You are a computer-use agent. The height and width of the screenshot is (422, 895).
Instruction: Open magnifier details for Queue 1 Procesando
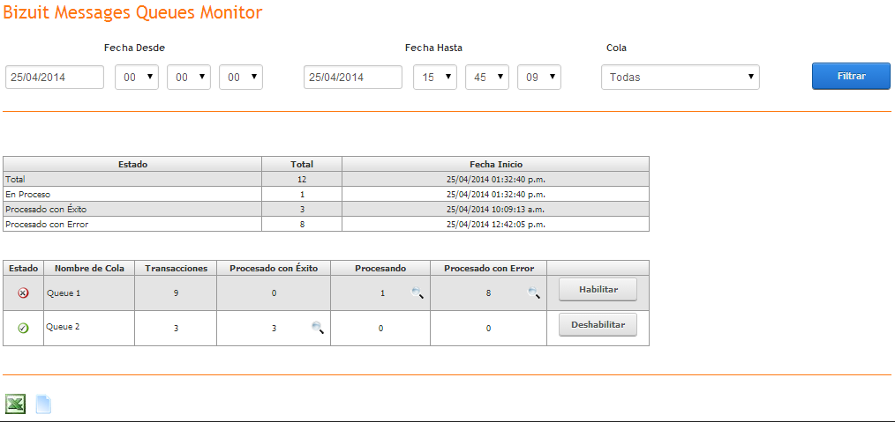417,293
